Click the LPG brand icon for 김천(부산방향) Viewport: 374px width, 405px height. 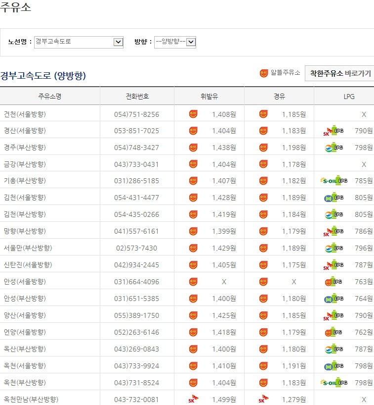click(334, 214)
